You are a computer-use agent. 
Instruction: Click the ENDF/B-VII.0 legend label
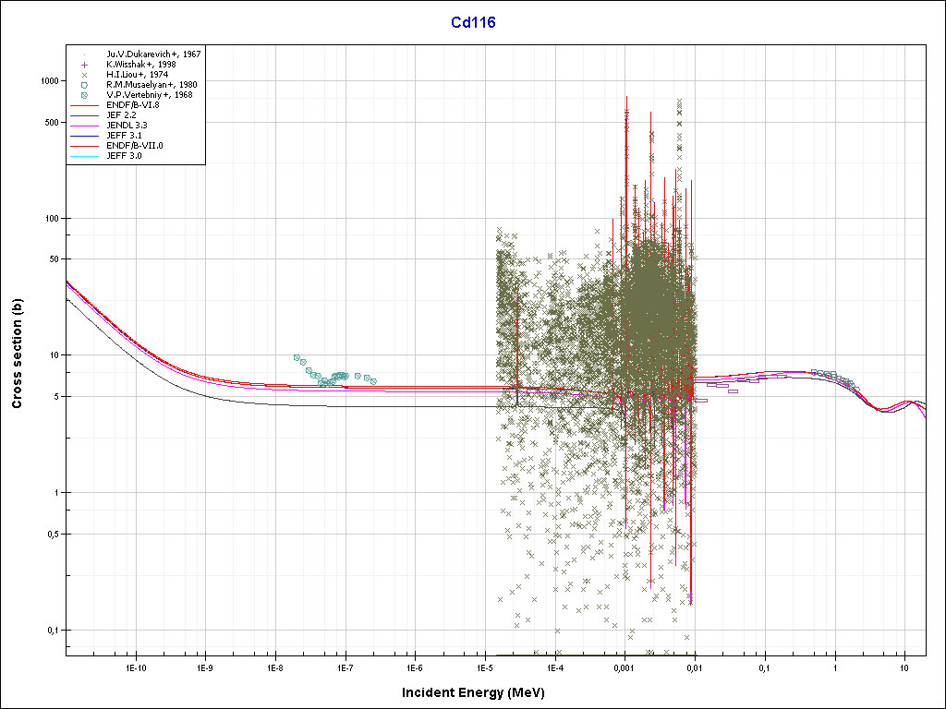point(133,146)
